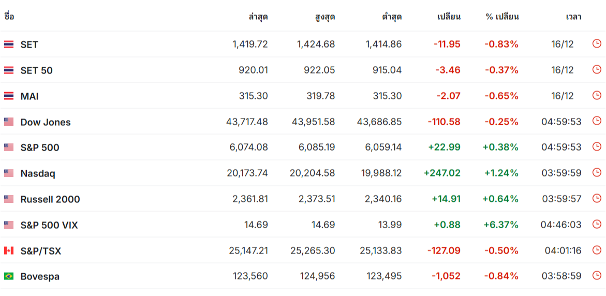Click the Thai flag beside SET 50
This screenshot has width=606, height=296.
pyautogui.click(x=9, y=70)
